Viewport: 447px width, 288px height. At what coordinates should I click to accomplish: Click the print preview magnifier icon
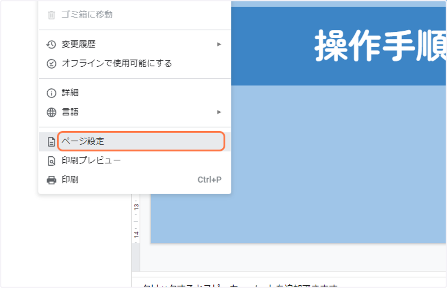(x=51, y=161)
